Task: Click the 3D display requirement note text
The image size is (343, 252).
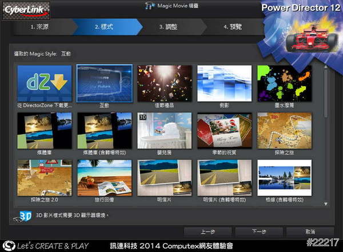Action: click(72, 215)
